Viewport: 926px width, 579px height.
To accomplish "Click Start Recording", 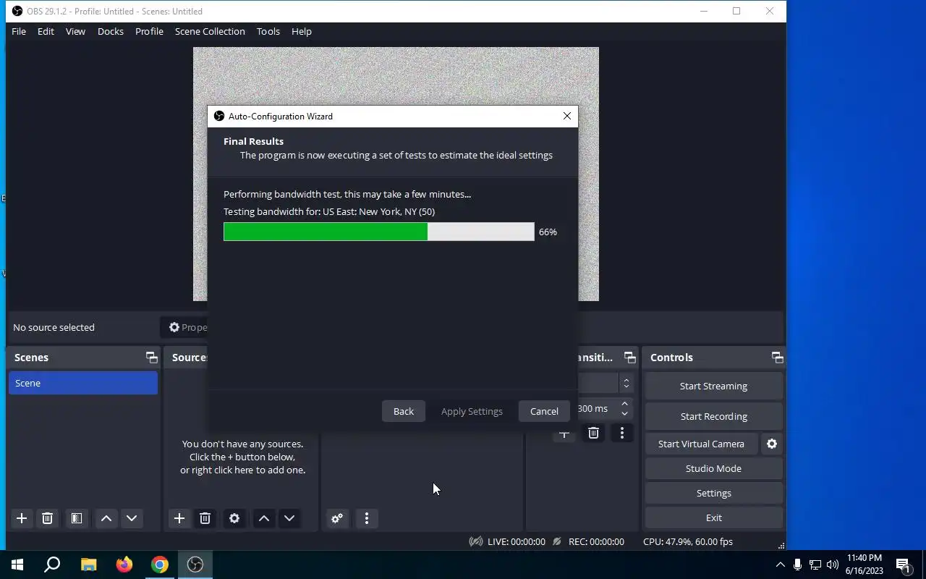I will click(x=713, y=416).
